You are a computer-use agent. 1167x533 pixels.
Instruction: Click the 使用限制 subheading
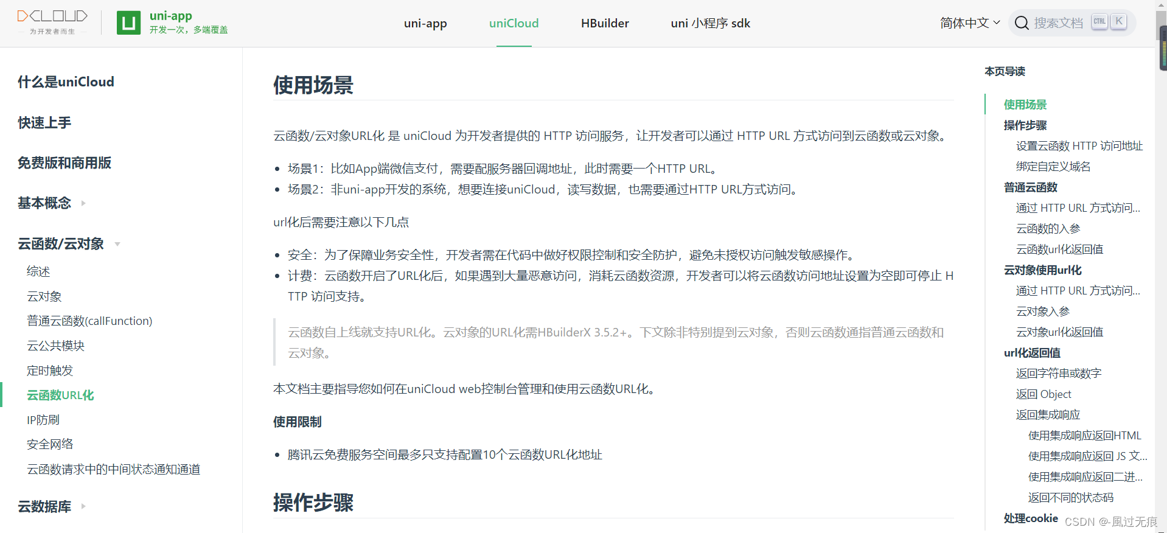pyautogui.click(x=298, y=422)
